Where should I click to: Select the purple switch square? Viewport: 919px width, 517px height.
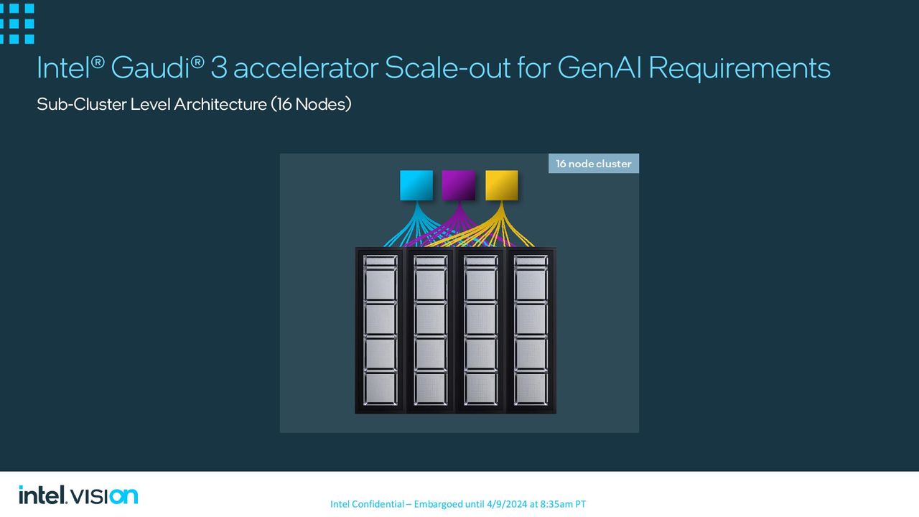coord(458,185)
